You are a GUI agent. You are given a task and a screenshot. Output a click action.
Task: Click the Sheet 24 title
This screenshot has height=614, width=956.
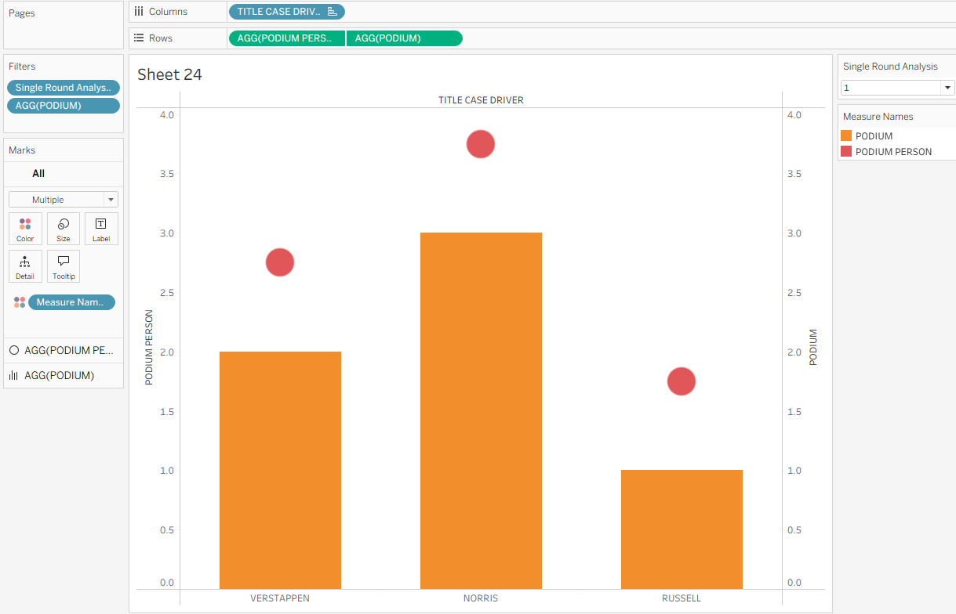[x=169, y=74]
